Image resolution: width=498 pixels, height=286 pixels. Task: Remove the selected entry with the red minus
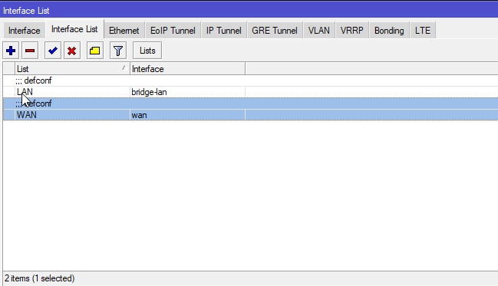pos(30,51)
